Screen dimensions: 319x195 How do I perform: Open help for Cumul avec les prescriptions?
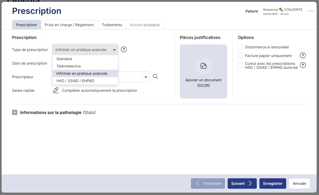click(x=303, y=65)
